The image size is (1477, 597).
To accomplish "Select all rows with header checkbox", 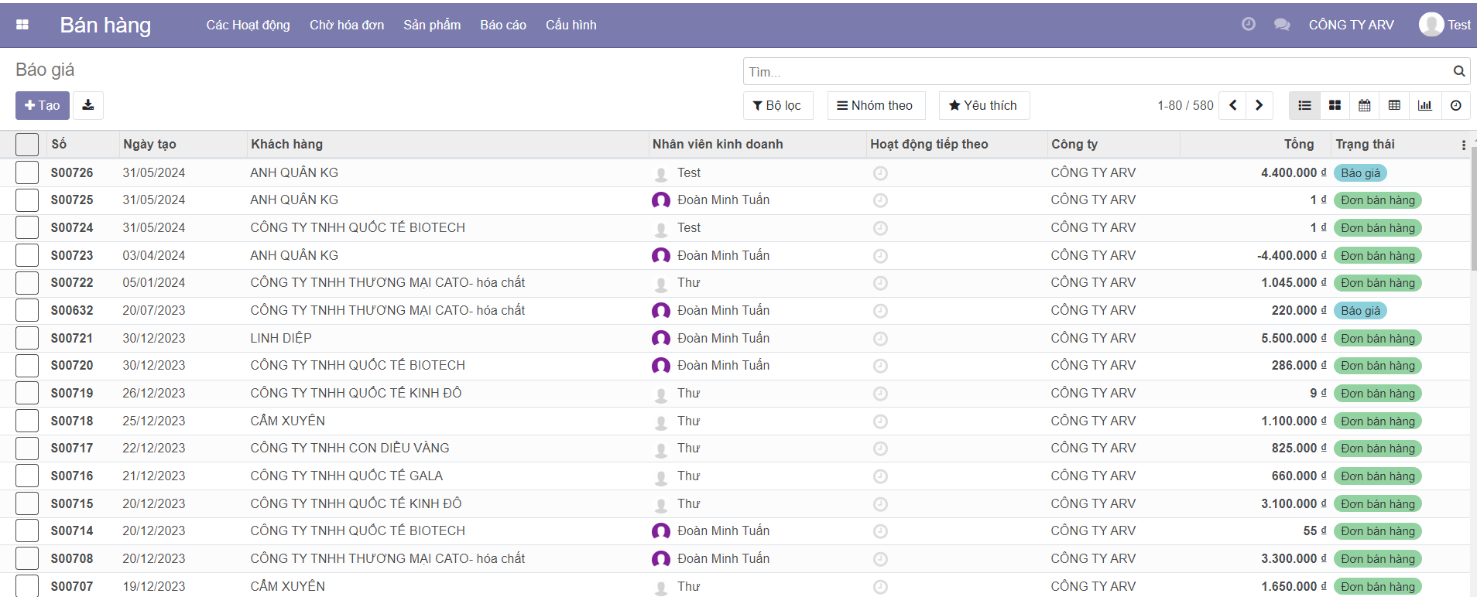I will tap(27, 145).
